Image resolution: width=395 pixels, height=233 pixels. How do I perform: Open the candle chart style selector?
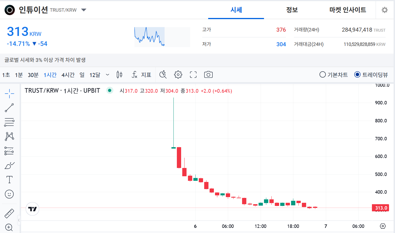click(119, 74)
